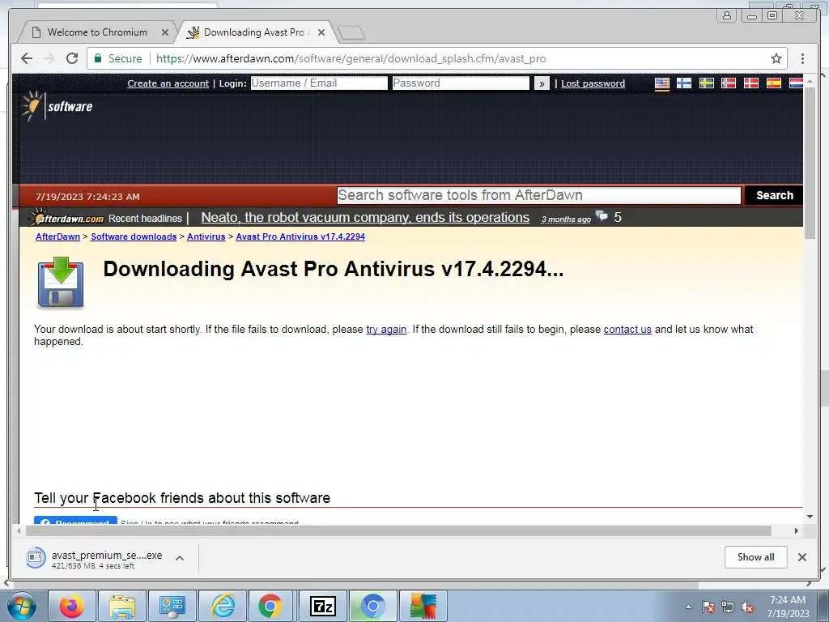The height and width of the screenshot is (622, 829).
Task: Click the network status tray icon
Action: (x=728, y=607)
